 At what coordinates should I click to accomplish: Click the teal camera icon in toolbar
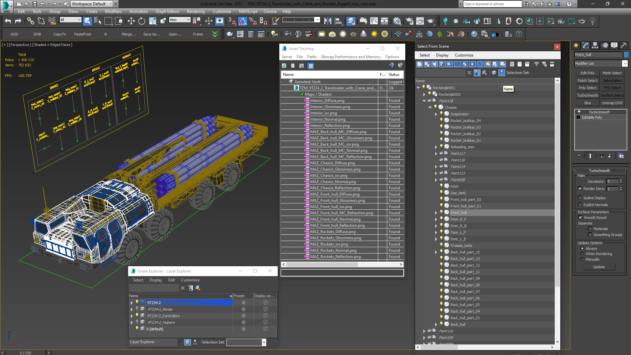coord(466,21)
